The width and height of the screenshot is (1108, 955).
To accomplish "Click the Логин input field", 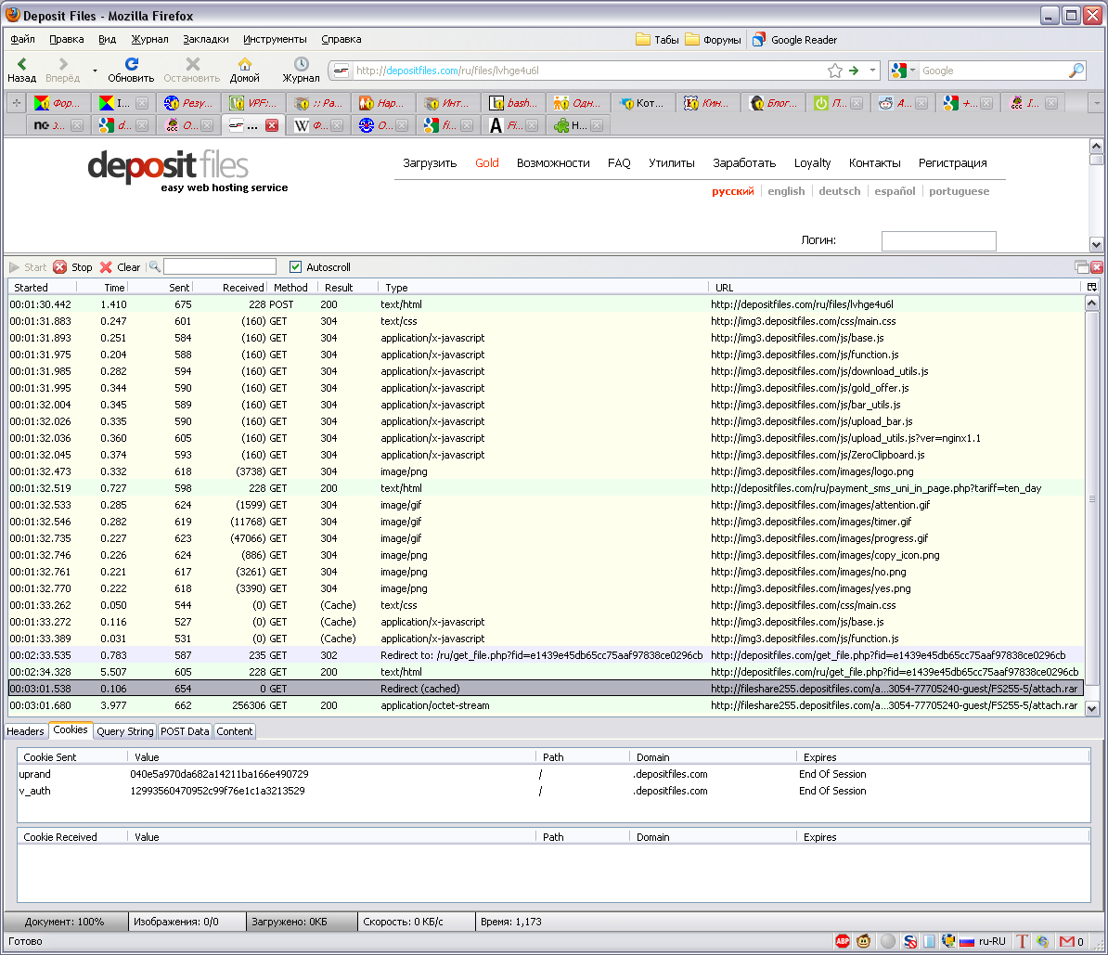I will point(938,241).
